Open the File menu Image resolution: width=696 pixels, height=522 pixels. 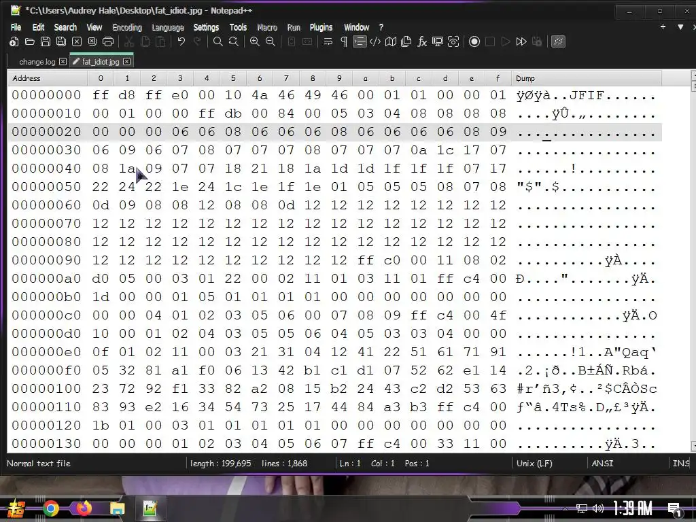coord(16,27)
